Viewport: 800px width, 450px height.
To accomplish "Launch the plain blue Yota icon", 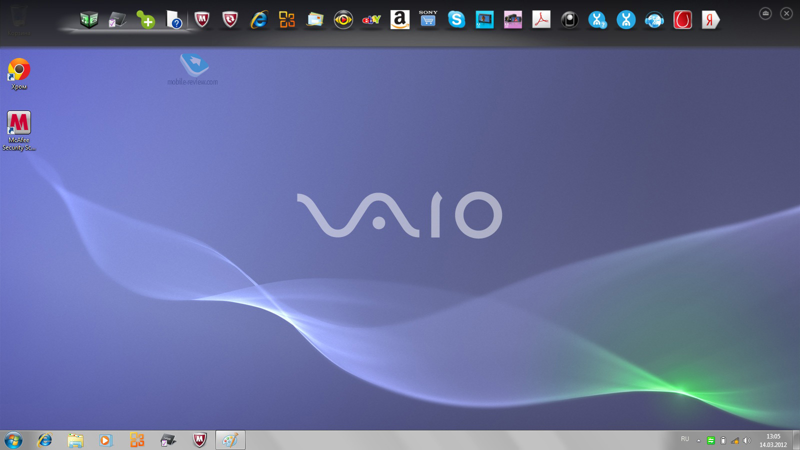I will tap(626, 20).
